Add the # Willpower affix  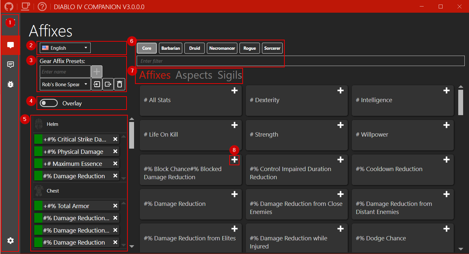coord(446,125)
